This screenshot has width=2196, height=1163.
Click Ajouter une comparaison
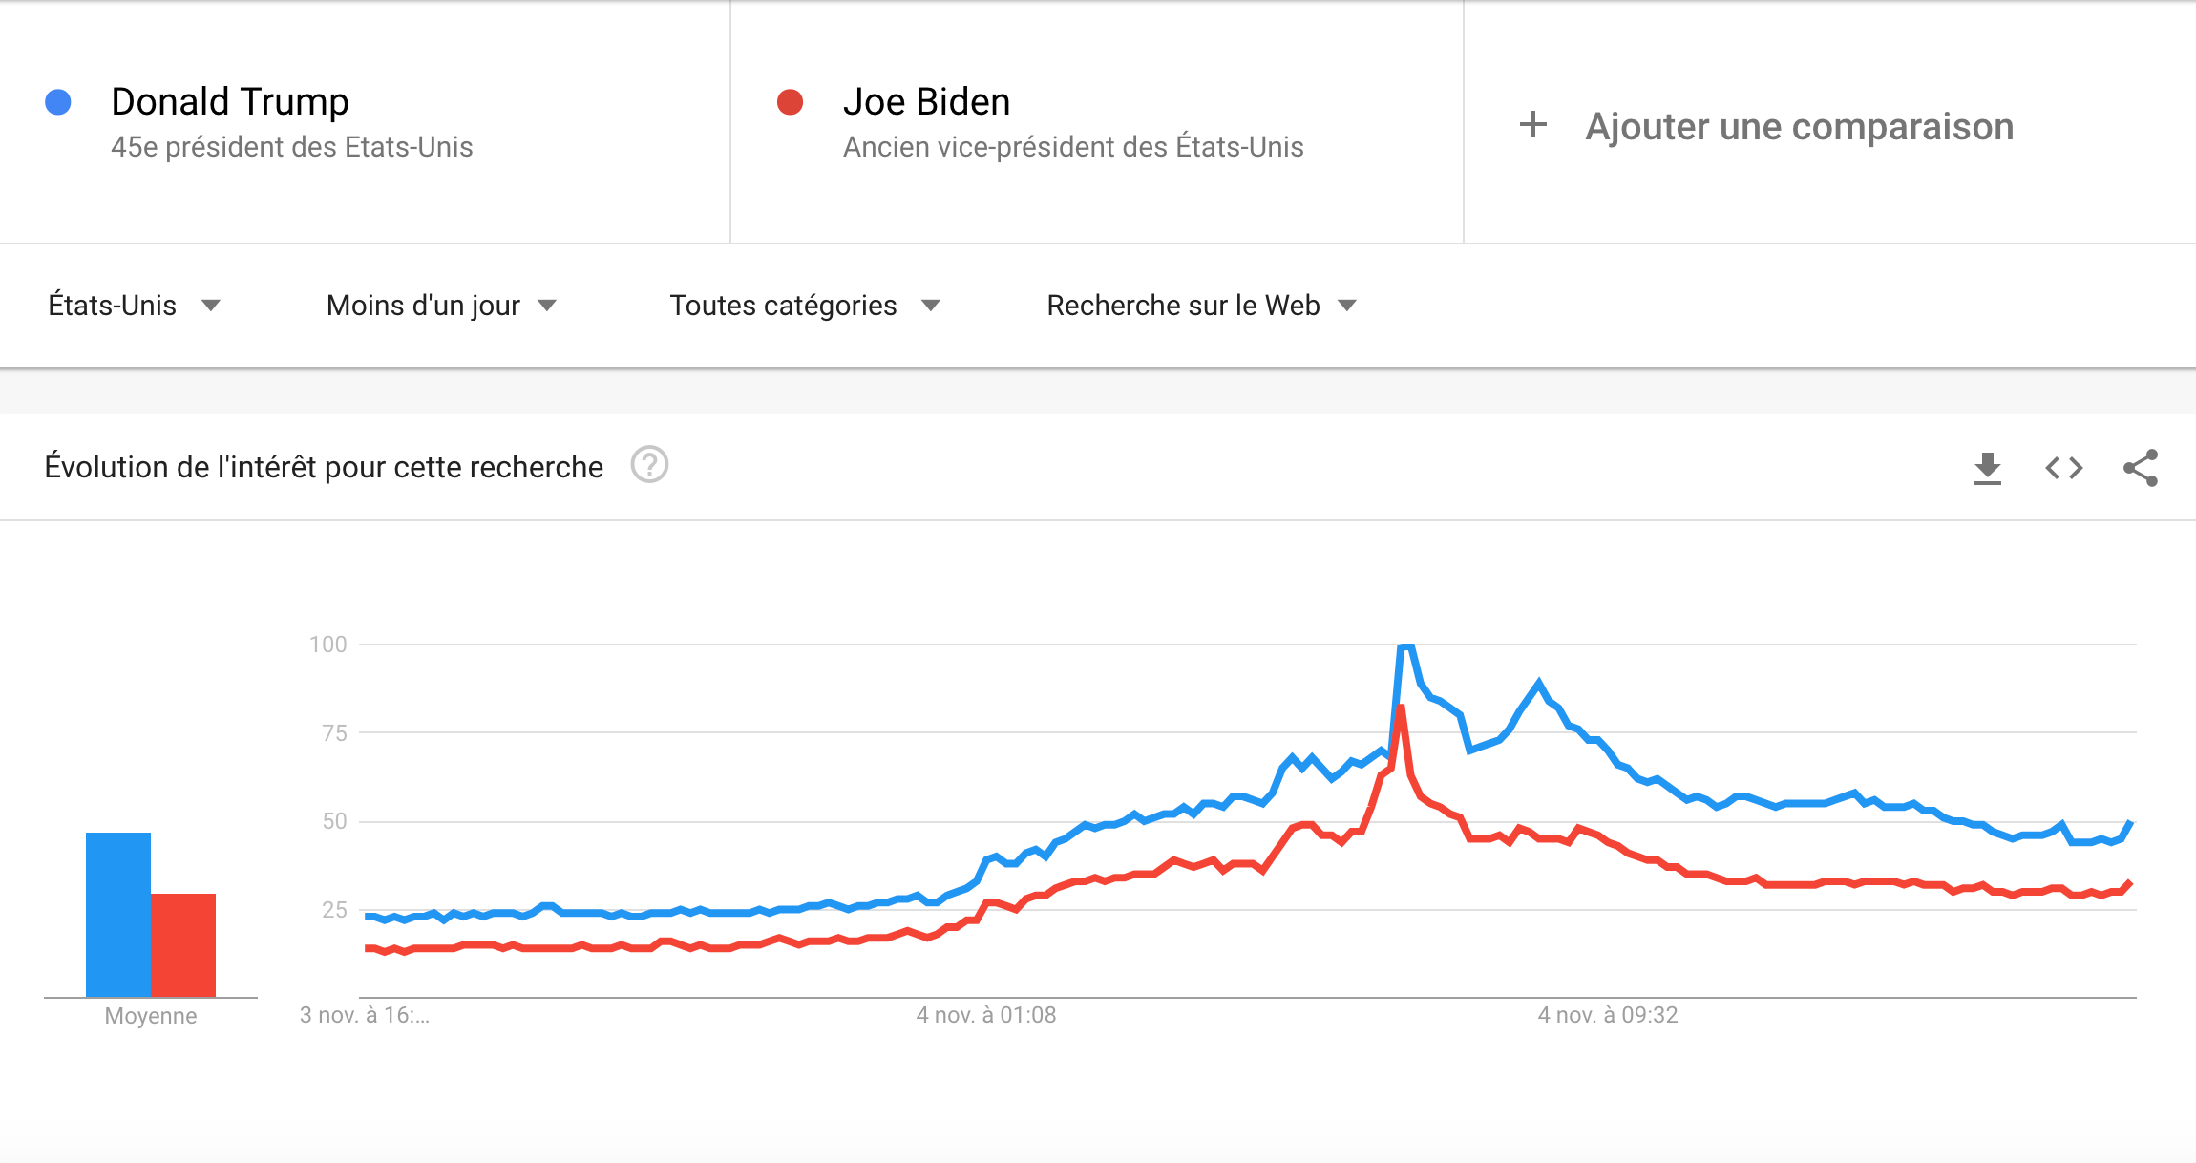coord(1799,127)
